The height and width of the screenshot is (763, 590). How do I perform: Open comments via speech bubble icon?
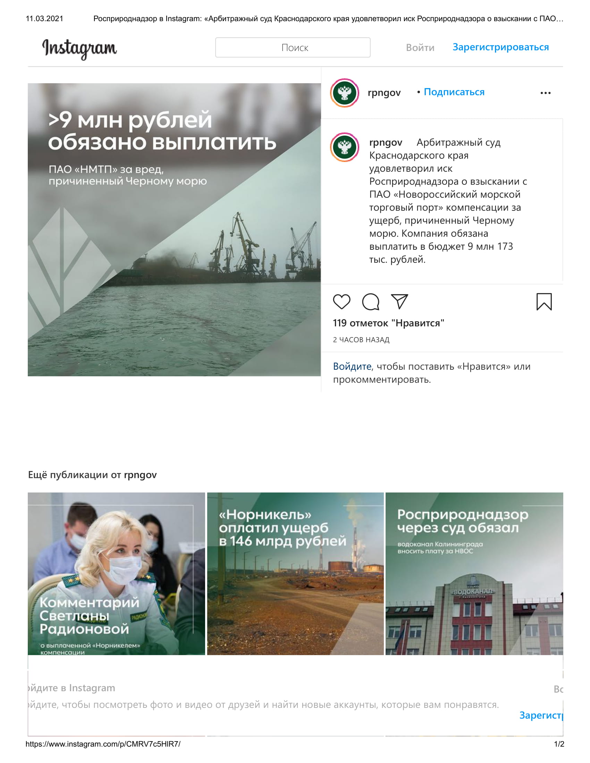click(371, 302)
